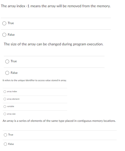125x151 pixels.
Task: Select the 'array index' radio button
Action: (x=5, y=92)
